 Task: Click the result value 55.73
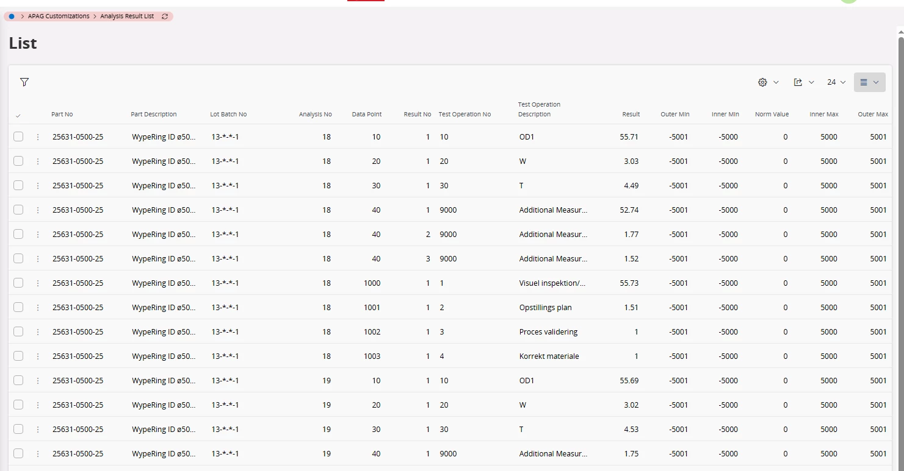[629, 283]
